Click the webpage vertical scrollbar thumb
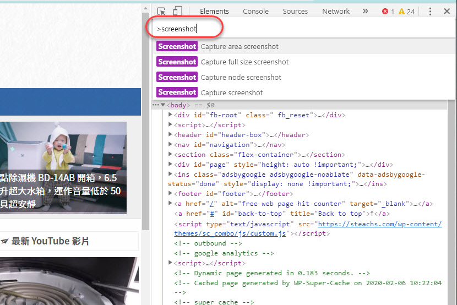The width and height of the screenshot is (457, 305). pyautogui.click(x=146, y=122)
